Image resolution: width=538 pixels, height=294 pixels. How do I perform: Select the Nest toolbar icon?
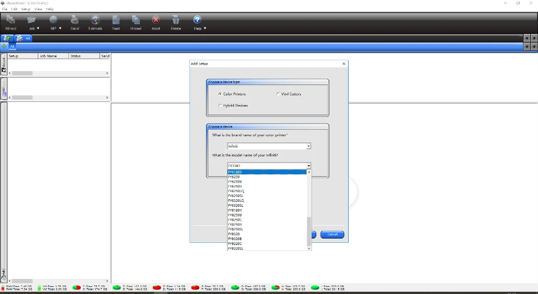coord(116,20)
